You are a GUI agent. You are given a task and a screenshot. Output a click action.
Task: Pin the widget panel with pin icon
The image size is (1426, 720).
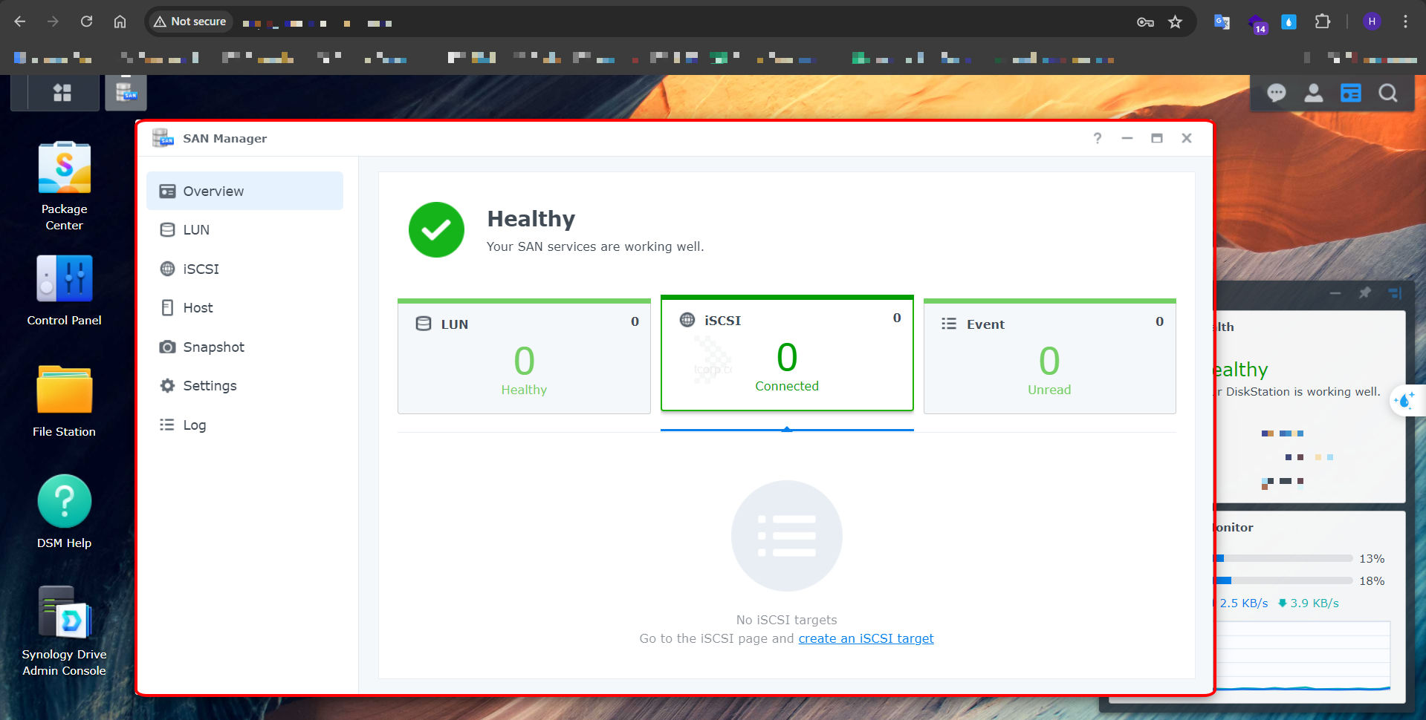(1364, 293)
